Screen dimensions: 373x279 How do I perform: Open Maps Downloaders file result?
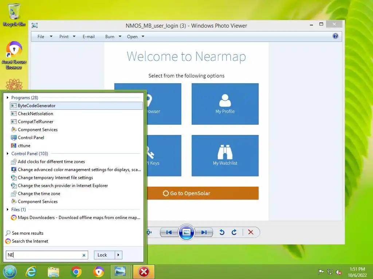coord(76,218)
